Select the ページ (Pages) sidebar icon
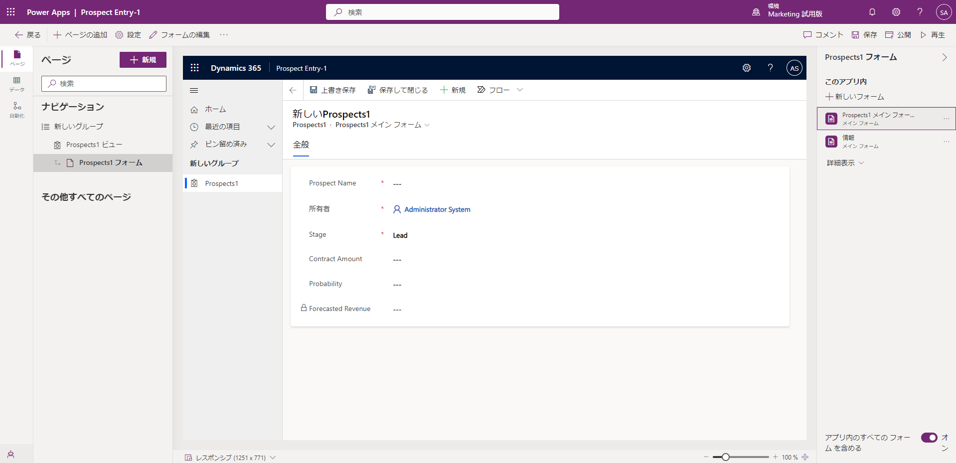 17,58
